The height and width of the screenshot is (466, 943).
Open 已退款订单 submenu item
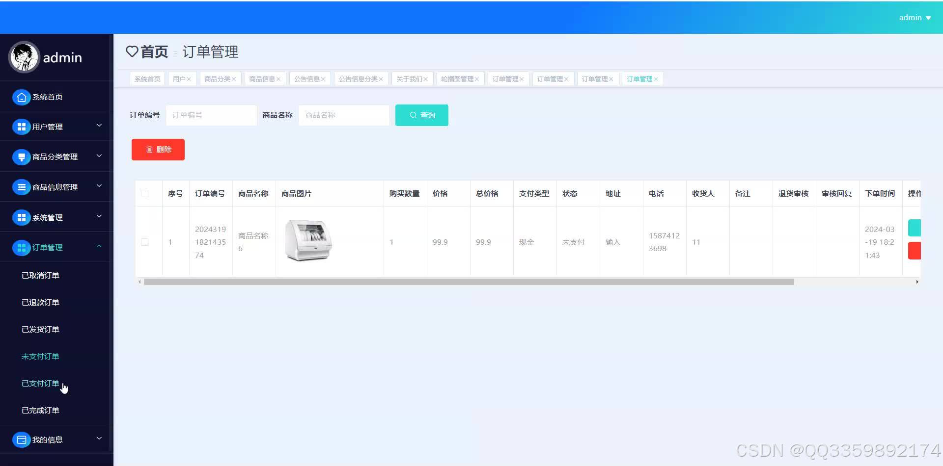click(40, 303)
